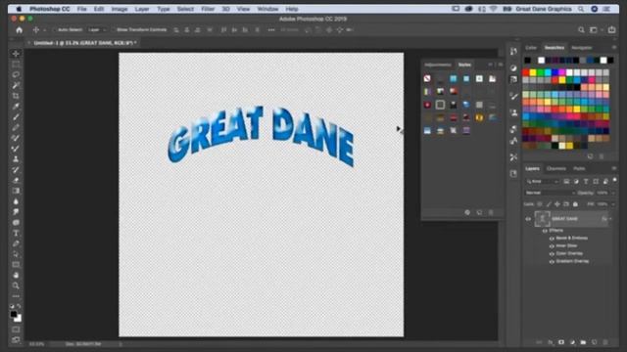627x352 pixels.
Task: Select the Horizontal Type tool
Action: tap(16, 233)
